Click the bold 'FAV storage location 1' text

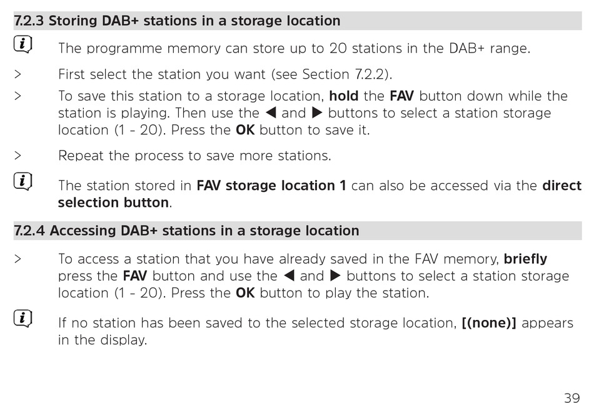pos(271,186)
